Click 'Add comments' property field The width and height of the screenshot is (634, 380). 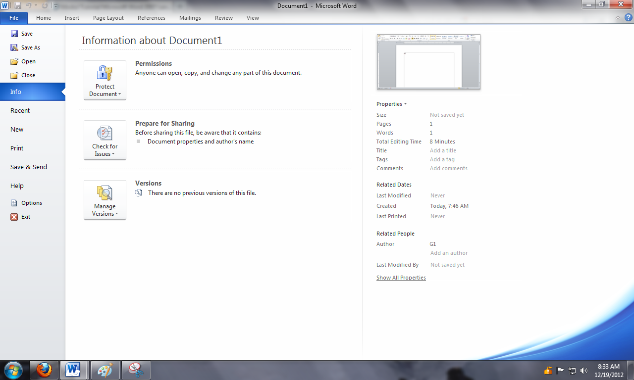click(x=449, y=168)
